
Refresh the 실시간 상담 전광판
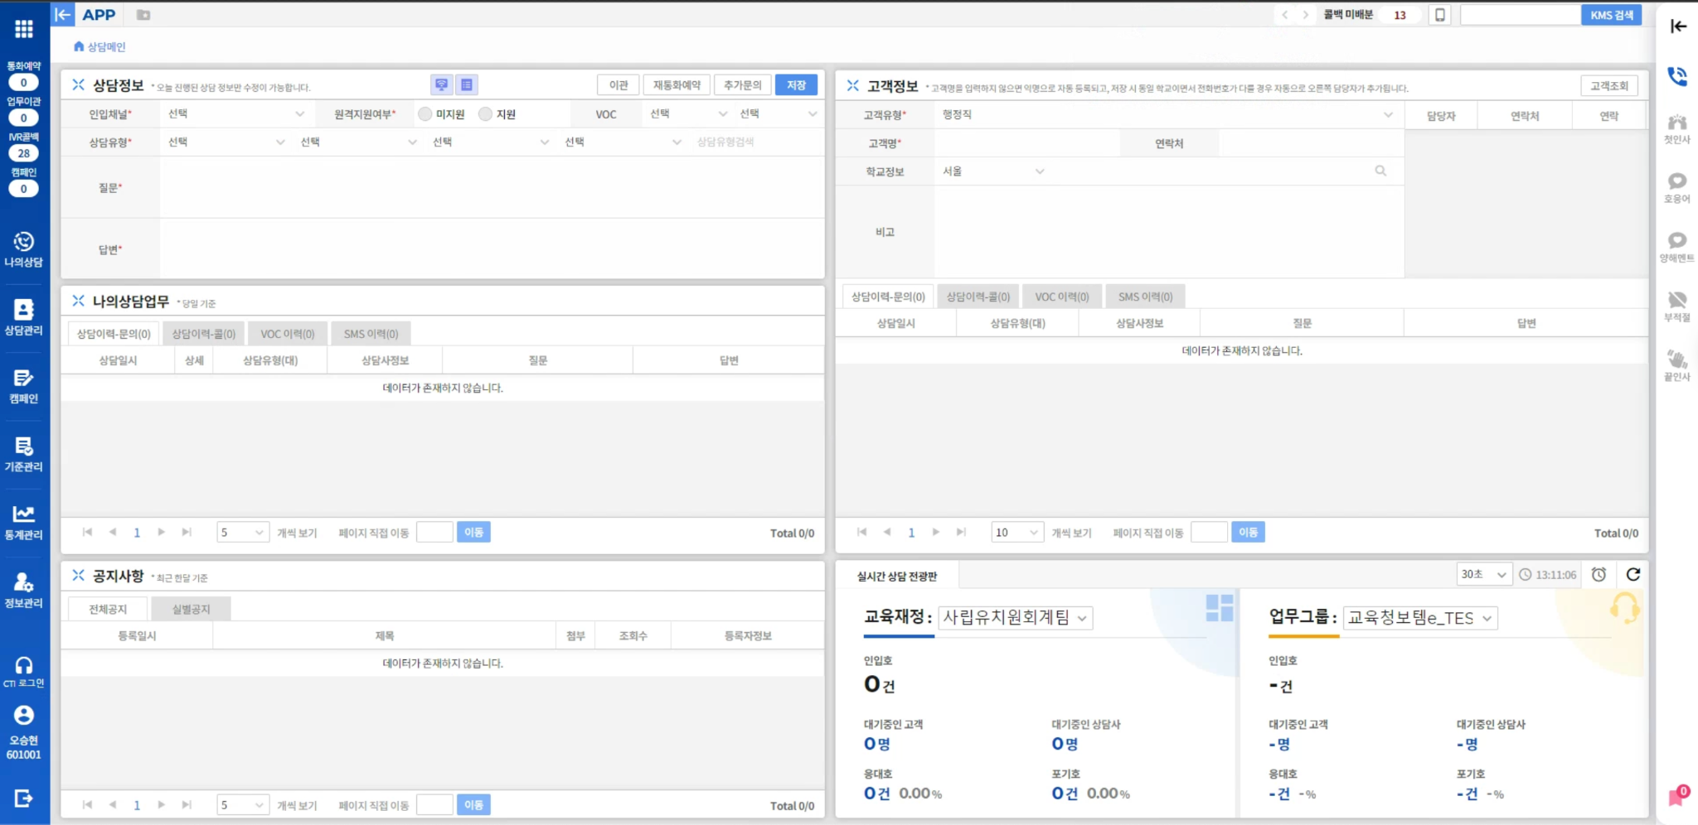(1633, 574)
